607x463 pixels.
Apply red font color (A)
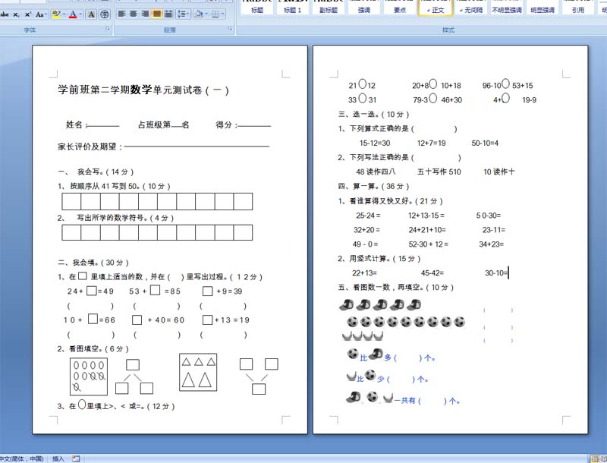point(73,14)
